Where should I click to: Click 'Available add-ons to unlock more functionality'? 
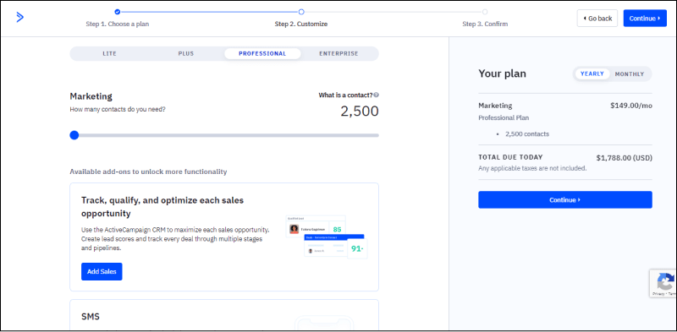pyautogui.click(x=148, y=171)
